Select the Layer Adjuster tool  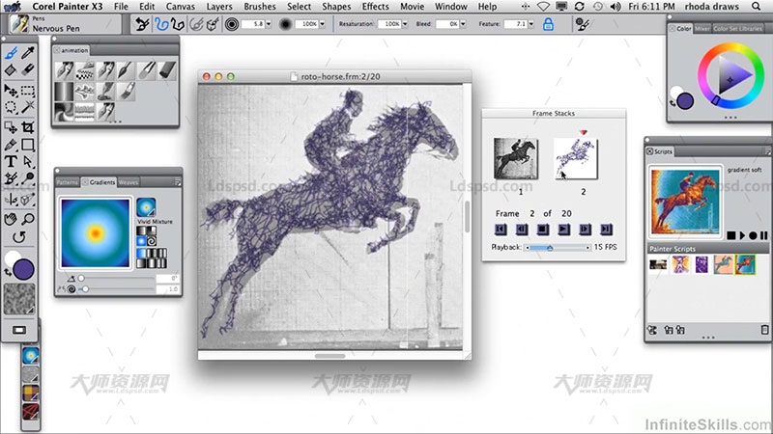coord(11,90)
